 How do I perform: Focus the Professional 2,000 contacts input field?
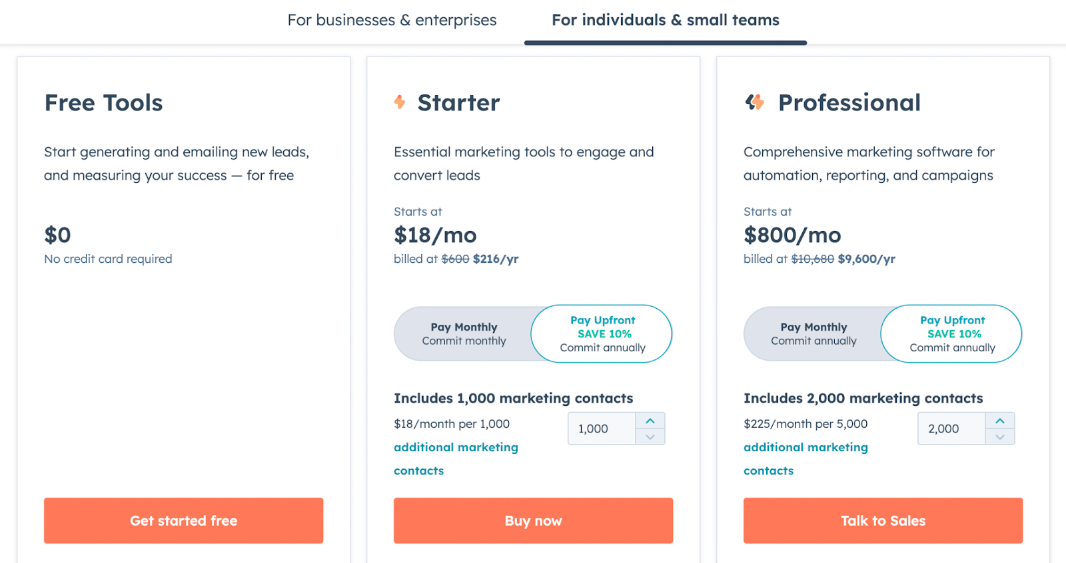(951, 429)
